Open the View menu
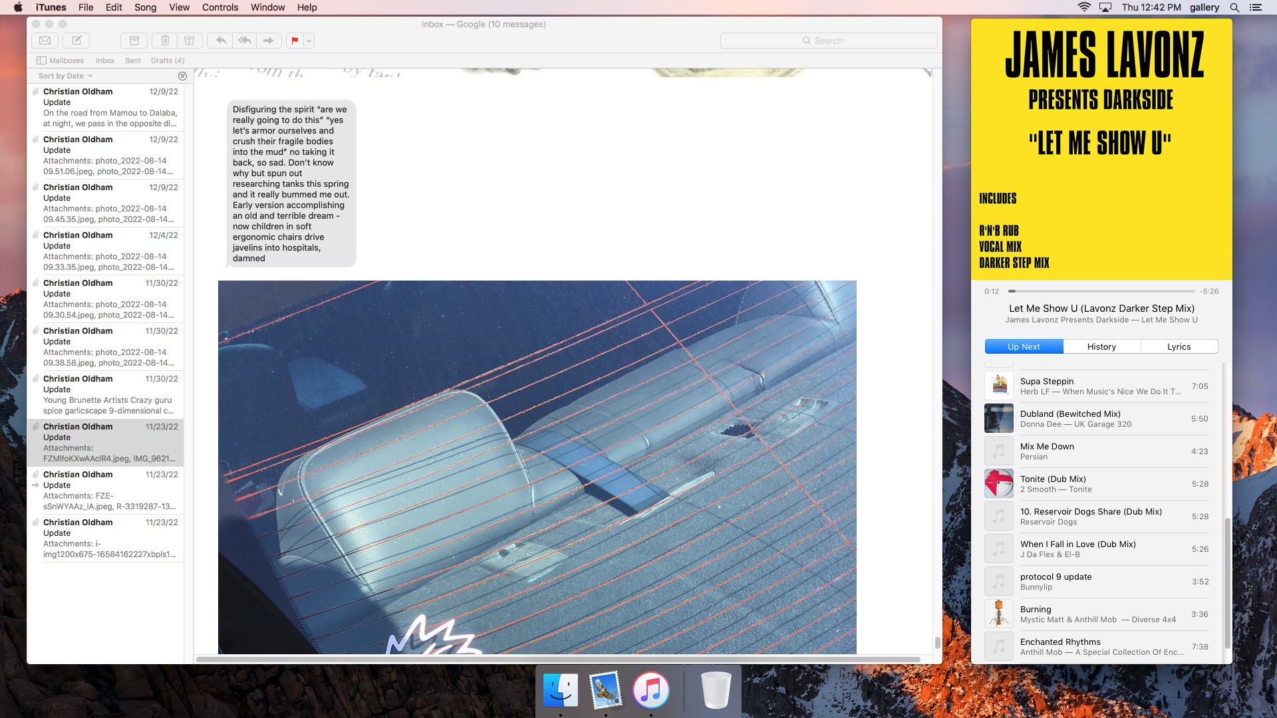The width and height of the screenshot is (1277, 718). tap(179, 7)
